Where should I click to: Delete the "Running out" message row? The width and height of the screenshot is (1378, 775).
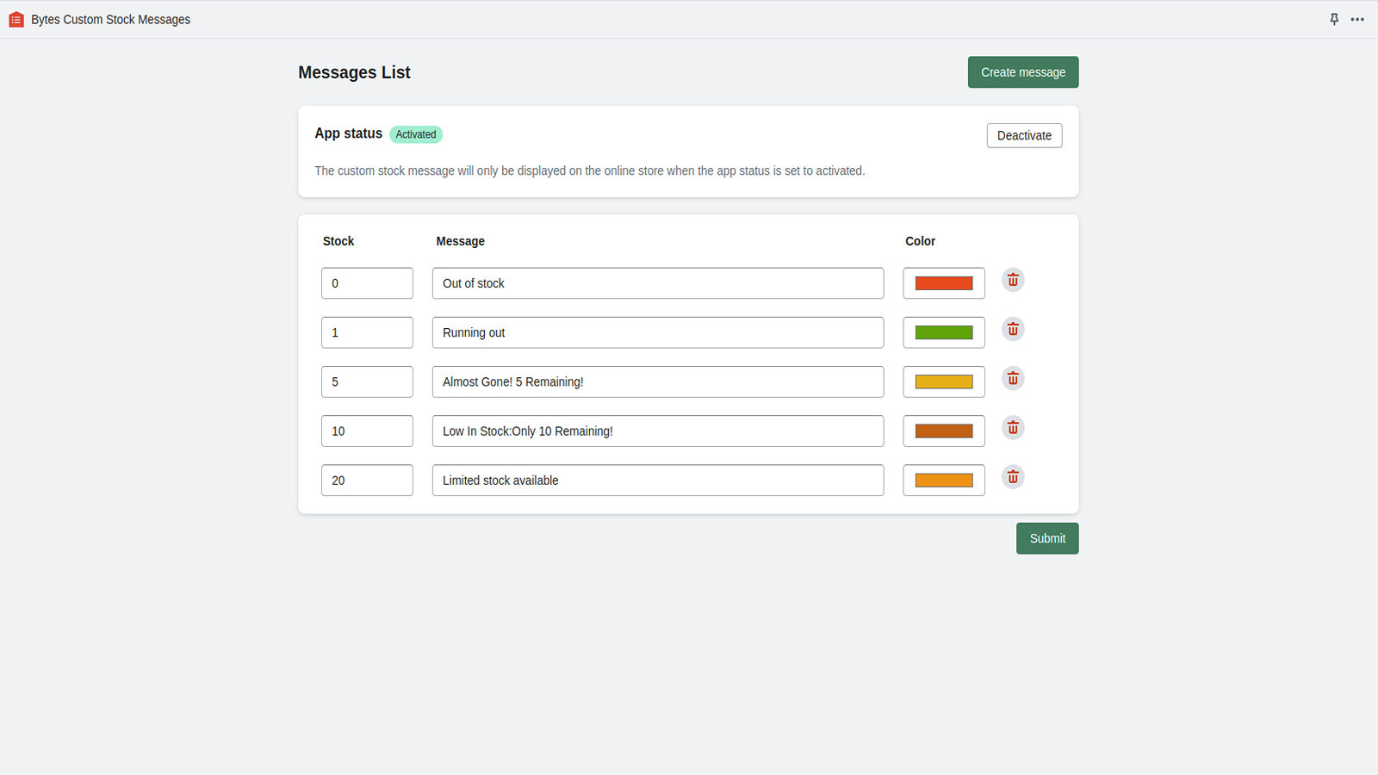[1013, 329]
